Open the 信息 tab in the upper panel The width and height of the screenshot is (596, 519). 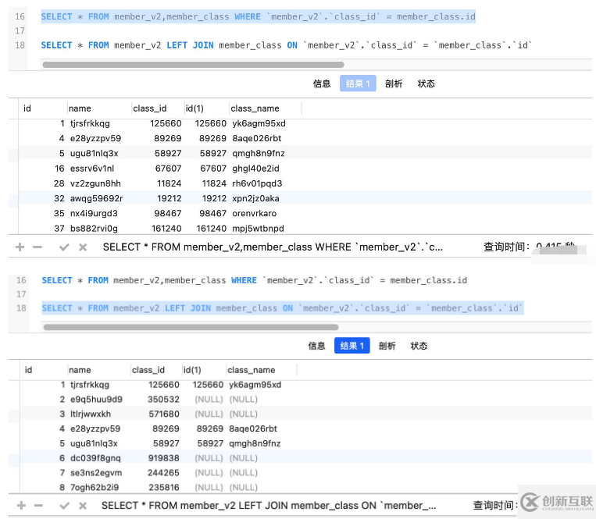point(321,84)
